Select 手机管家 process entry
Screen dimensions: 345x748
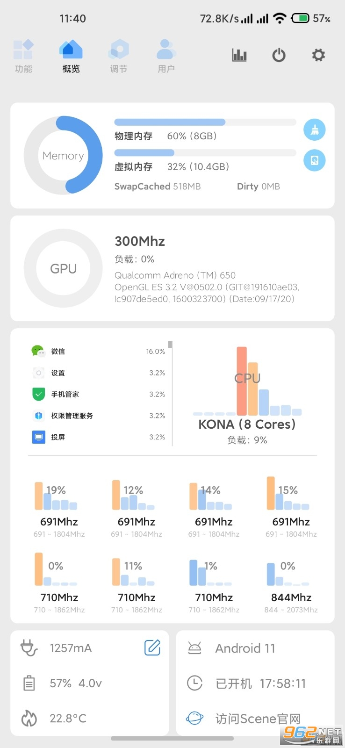click(x=98, y=394)
